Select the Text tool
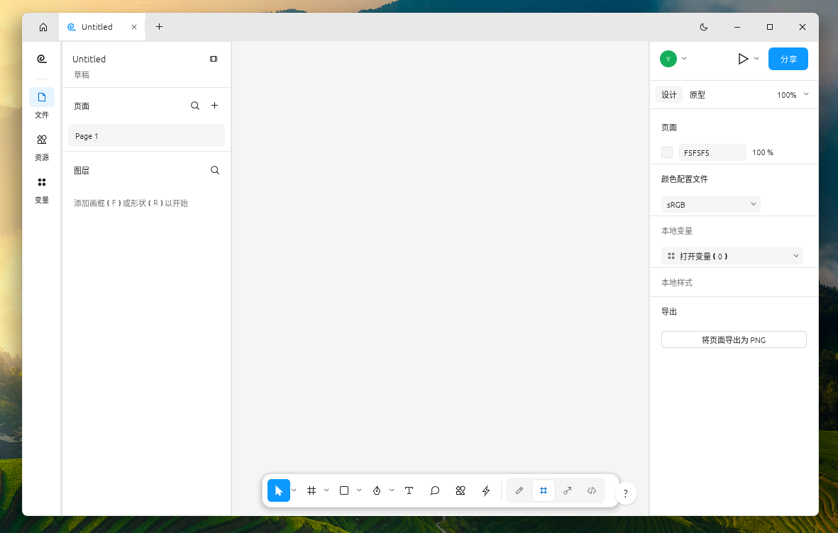The width and height of the screenshot is (838, 533). click(x=409, y=490)
